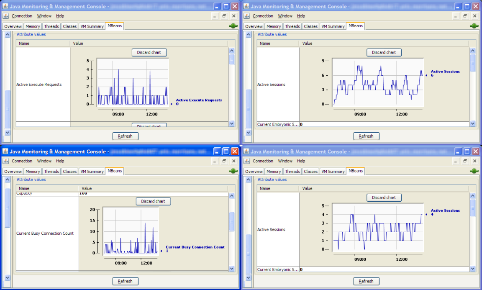This screenshot has width=482, height=290.
Task: Click connection plug icon in Current Busy Connection Count window
Action: pyautogui.click(x=233, y=171)
